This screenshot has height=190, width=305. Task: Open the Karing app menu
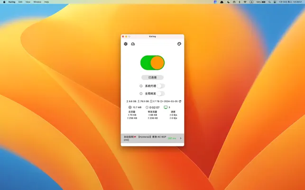coord(12,2)
